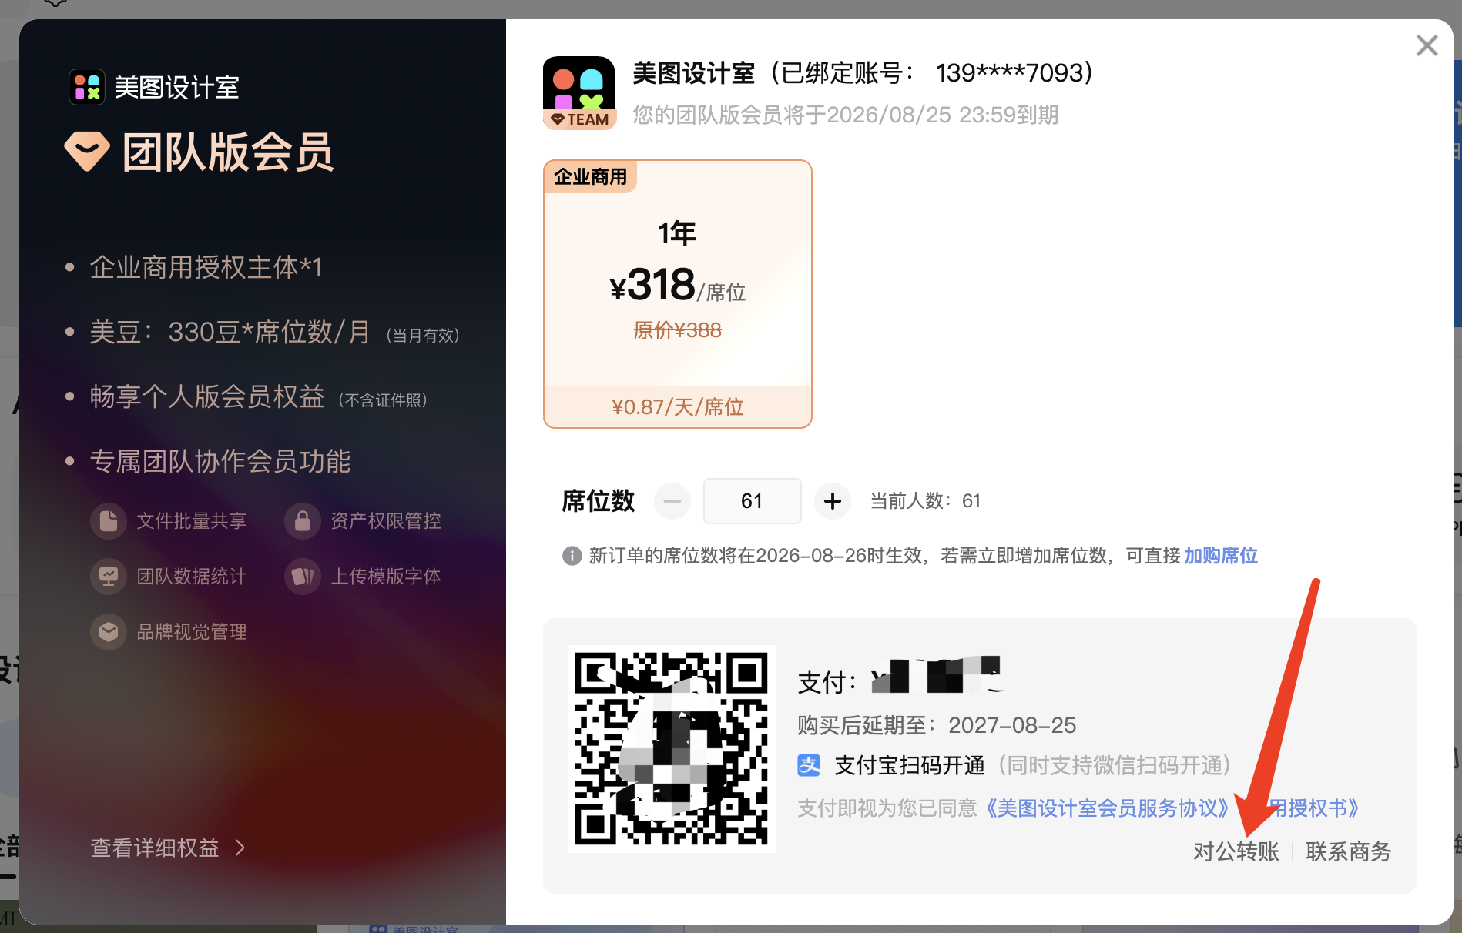This screenshot has height=933, width=1462.
Task: Click the seat number input field
Action: 752,501
